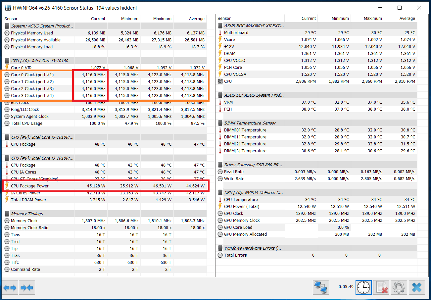Click thermometer icon beside DIMM[0] Temperature

tap(220, 130)
